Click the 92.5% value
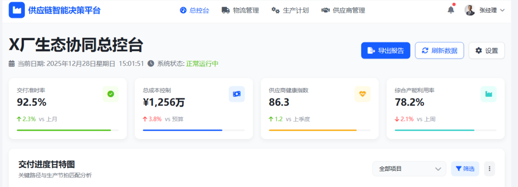 pyautogui.click(x=32, y=102)
